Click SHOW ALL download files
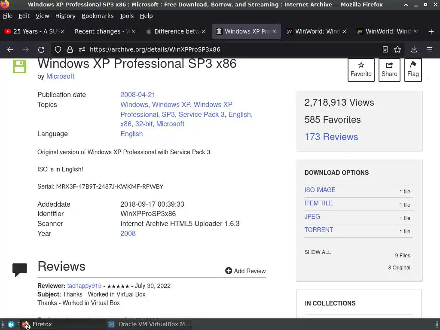The width and height of the screenshot is (440, 330). click(318, 252)
